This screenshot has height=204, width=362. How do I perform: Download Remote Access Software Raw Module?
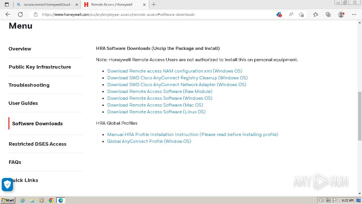160,92
